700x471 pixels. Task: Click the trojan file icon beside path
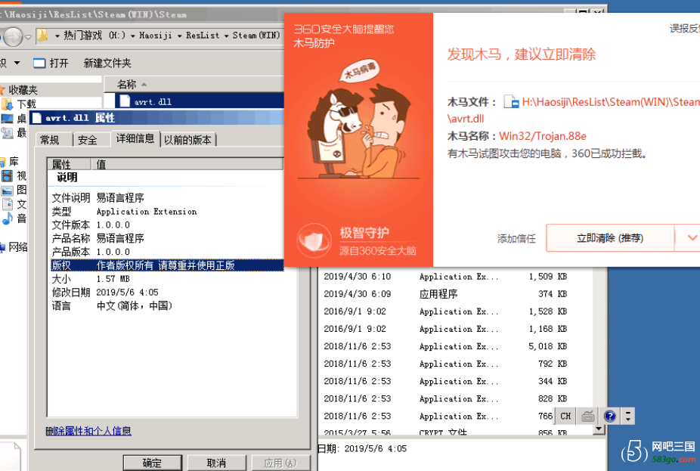pyautogui.click(x=511, y=102)
